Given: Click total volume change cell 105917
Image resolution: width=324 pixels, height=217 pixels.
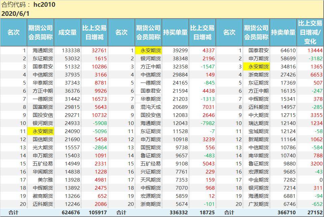Looking at the screenshot, I should coord(97,212).
